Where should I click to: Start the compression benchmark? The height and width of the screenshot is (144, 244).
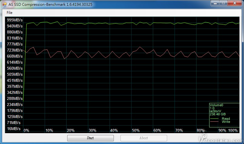[x=91, y=138]
